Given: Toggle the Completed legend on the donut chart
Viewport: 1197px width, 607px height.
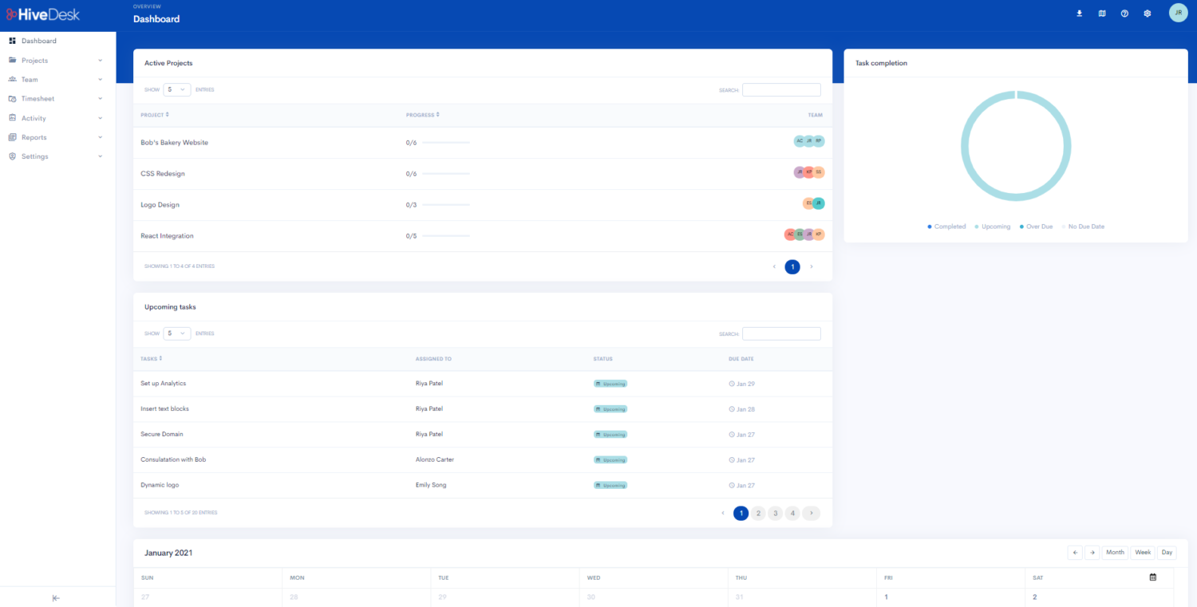Looking at the screenshot, I should (x=946, y=227).
